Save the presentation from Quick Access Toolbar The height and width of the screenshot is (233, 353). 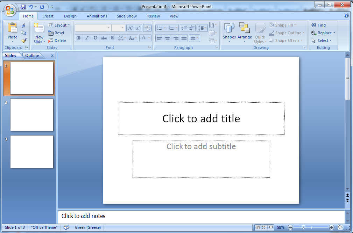[23, 7]
